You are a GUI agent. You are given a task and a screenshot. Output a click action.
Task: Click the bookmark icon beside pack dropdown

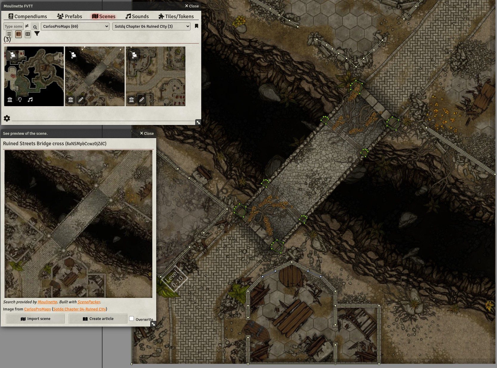pos(196,26)
